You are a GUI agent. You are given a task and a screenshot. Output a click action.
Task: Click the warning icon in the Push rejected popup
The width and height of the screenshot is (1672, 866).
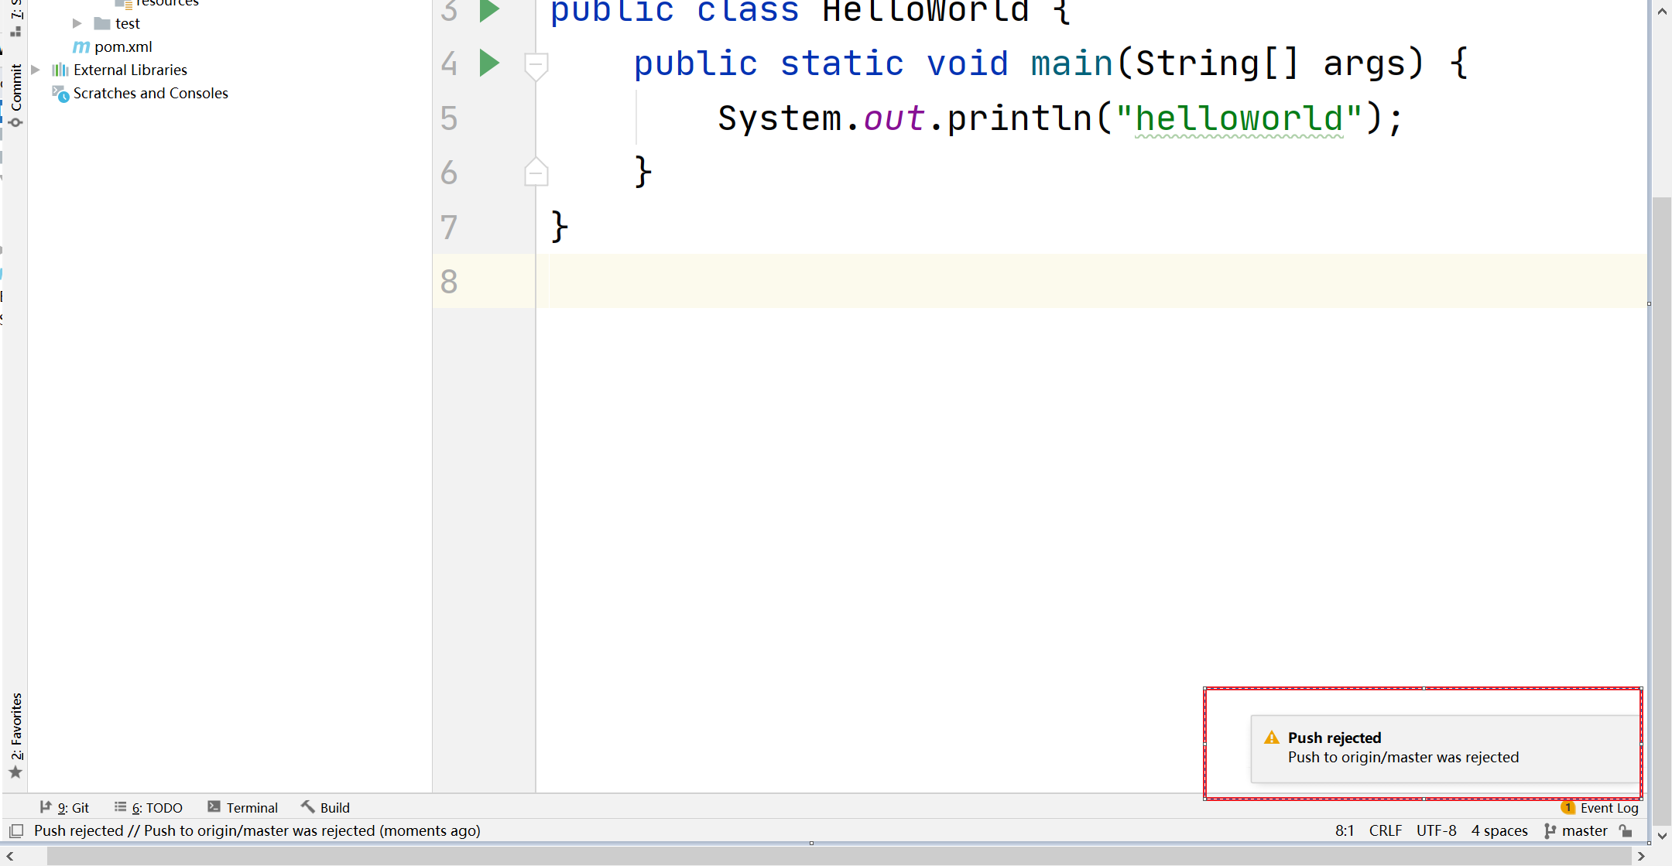click(x=1270, y=737)
